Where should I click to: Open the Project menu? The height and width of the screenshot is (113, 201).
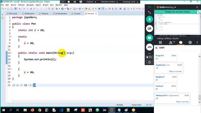[x=46, y=5]
